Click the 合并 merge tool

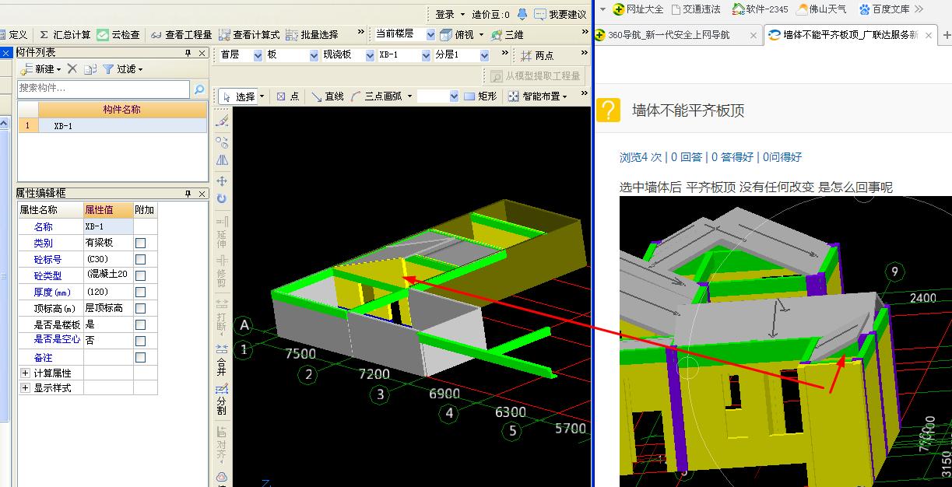click(222, 360)
